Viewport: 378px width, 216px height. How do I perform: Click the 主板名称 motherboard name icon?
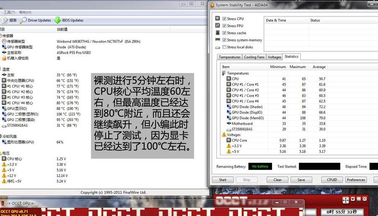click(4, 52)
